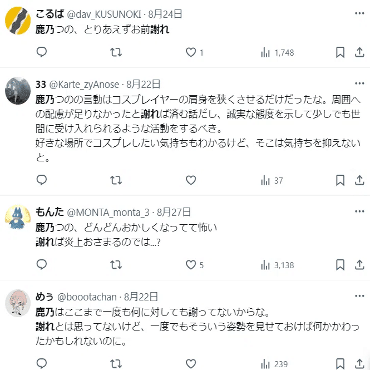370x370 pixels.
Task: Open こるぱ's profile avatar
Action: [x=18, y=21]
